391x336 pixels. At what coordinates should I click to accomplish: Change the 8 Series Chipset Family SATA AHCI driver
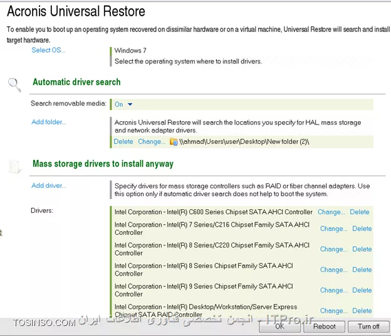(333, 269)
